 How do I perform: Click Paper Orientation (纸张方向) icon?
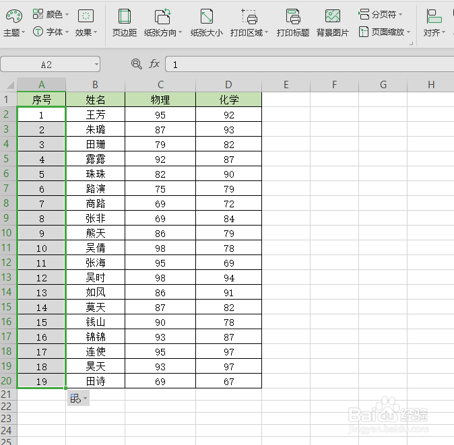click(x=163, y=16)
